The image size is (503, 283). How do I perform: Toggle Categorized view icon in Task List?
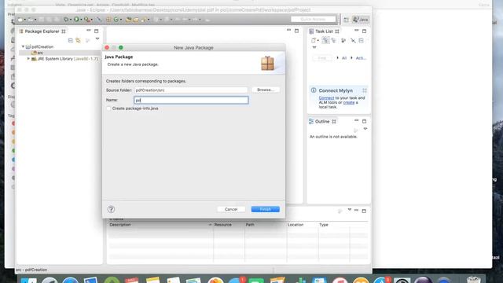325,40
